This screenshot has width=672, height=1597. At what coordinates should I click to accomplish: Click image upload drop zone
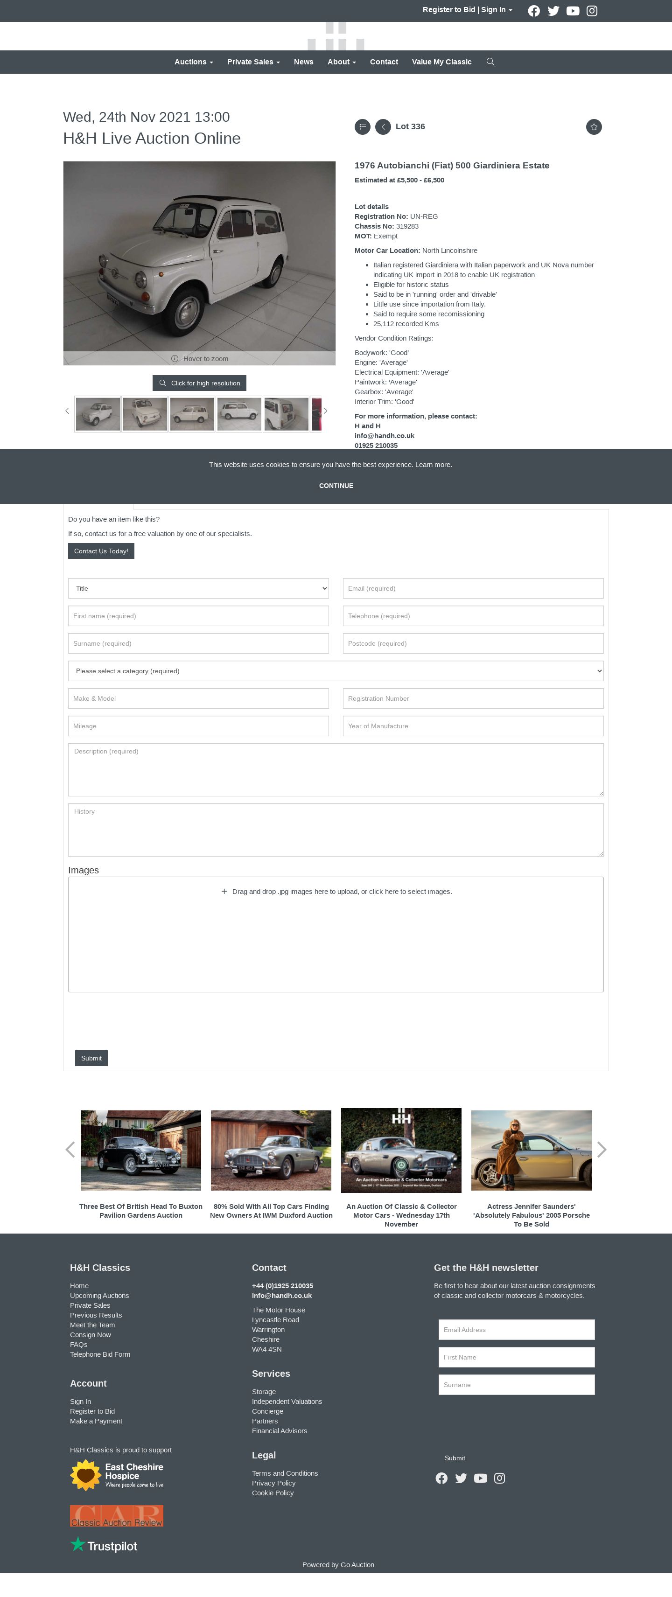click(336, 934)
